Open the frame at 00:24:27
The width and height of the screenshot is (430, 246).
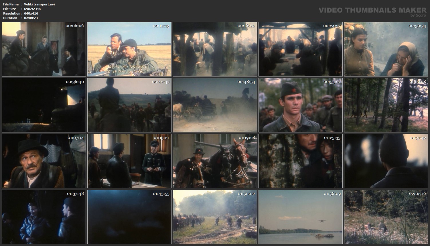point(301,49)
